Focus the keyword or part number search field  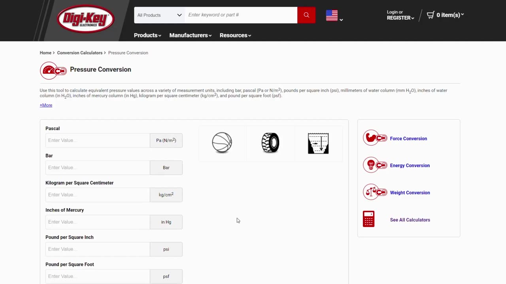(x=241, y=15)
